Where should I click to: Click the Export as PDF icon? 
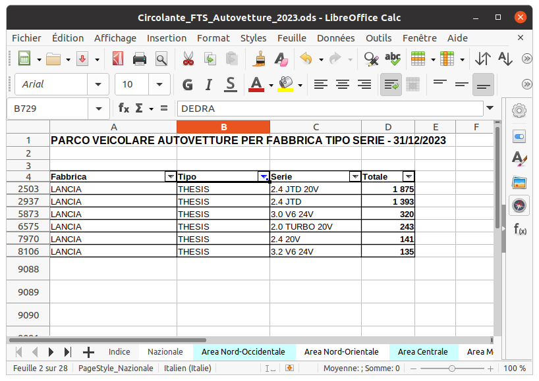click(118, 59)
